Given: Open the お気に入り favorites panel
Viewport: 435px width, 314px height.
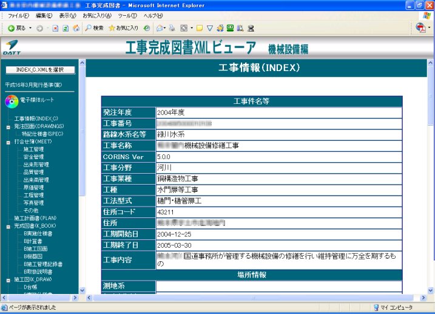Looking at the screenshot, I should [123, 28].
